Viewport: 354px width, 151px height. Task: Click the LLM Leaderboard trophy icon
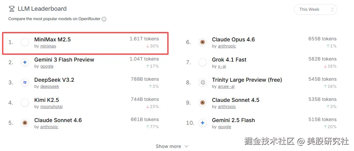click(11, 9)
